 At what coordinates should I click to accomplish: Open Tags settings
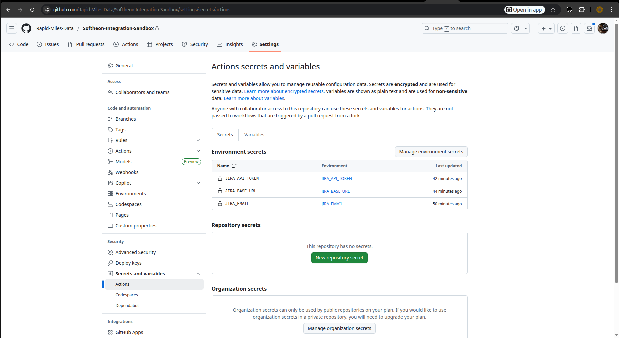[x=154, y=130]
